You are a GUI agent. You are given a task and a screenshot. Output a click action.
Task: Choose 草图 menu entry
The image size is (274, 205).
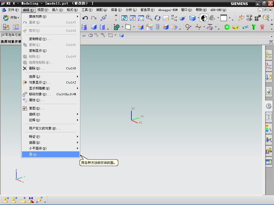click(x=51, y=108)
